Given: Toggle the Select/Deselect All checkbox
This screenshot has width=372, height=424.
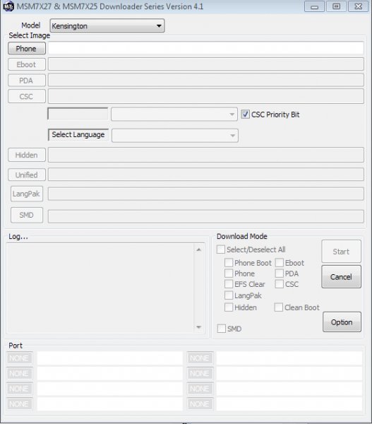Looking at the screenshot, I should pyautogui.click(x=221, y=249).
